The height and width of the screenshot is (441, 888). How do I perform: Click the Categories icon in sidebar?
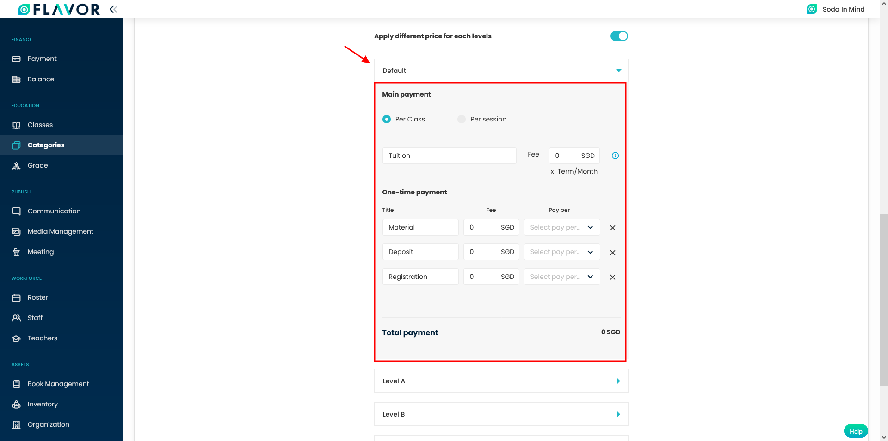(17, 145)
